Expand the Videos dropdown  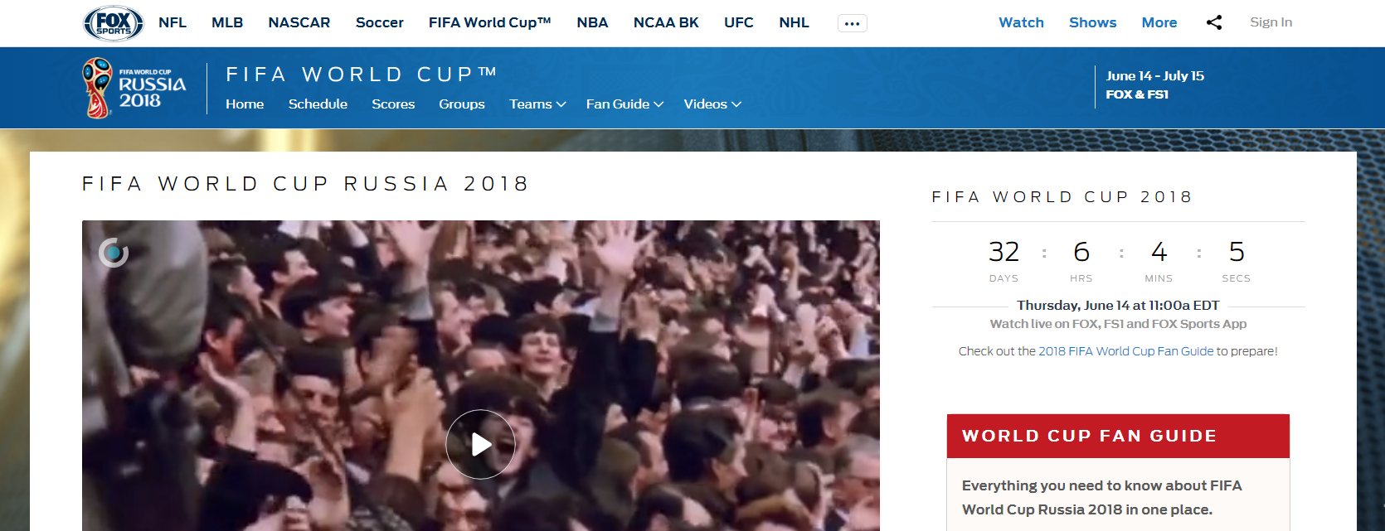[x=712, y=104]
